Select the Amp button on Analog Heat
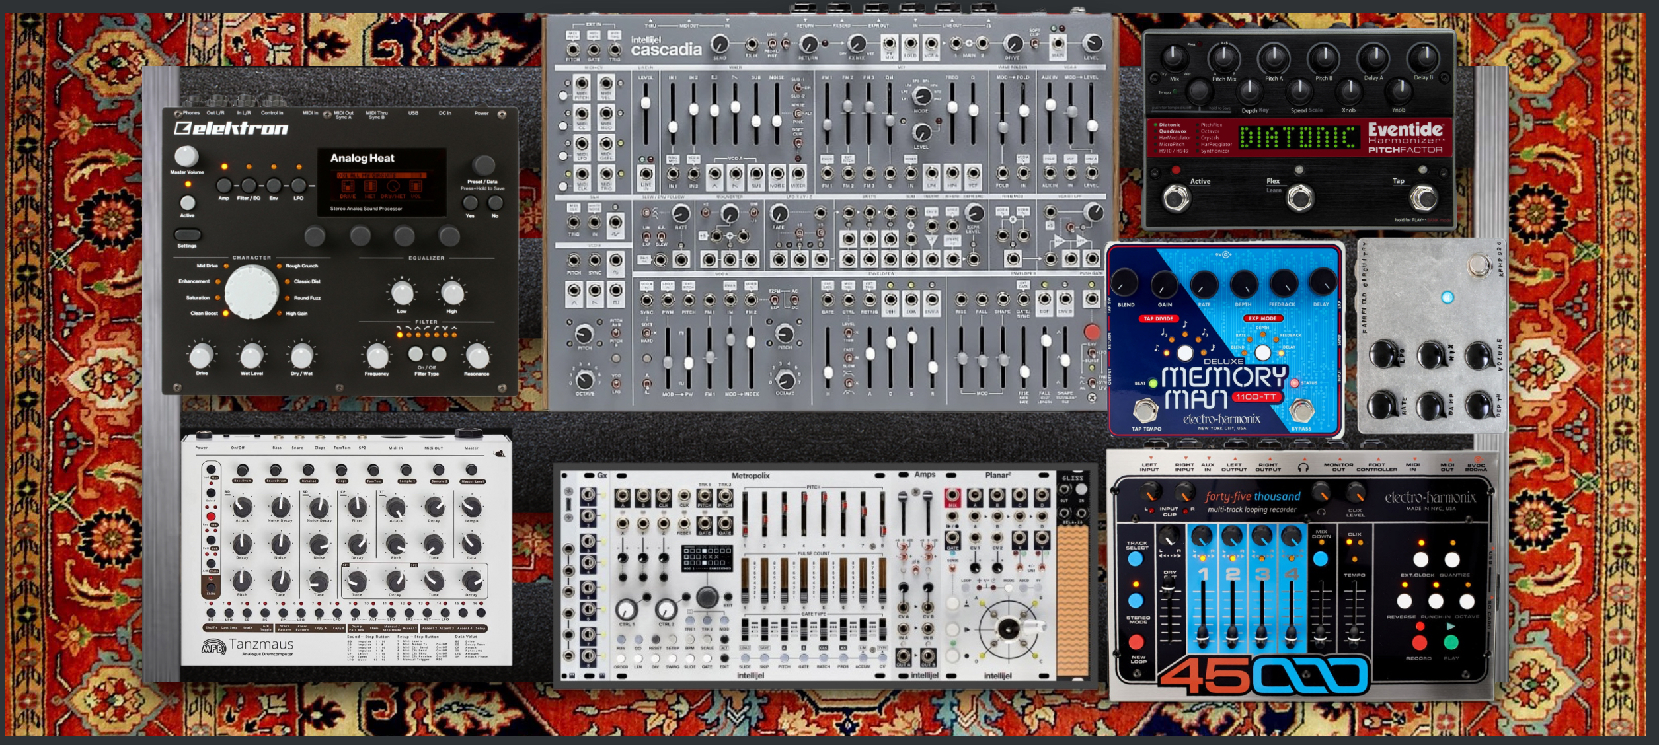 224,185
